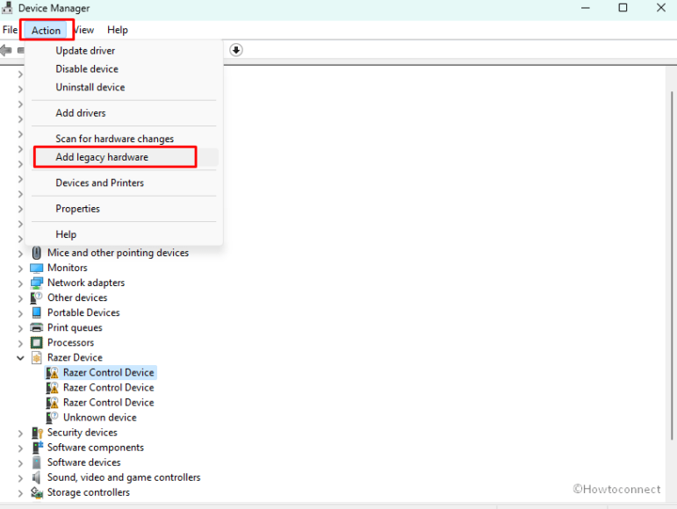Click the Monitors category icon

coord(37,268)
